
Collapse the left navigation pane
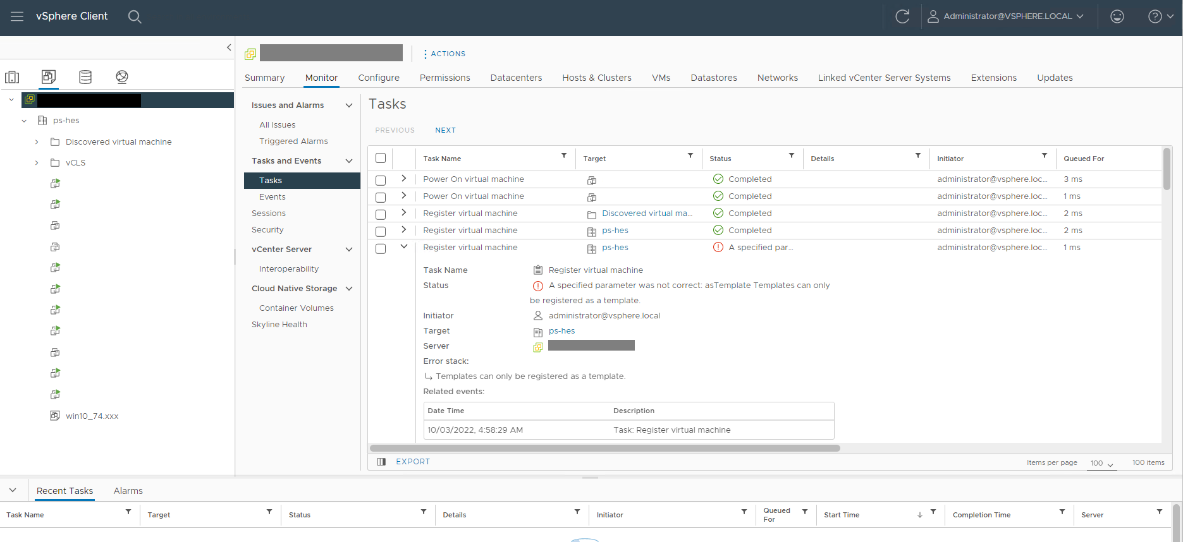[229, 47]
